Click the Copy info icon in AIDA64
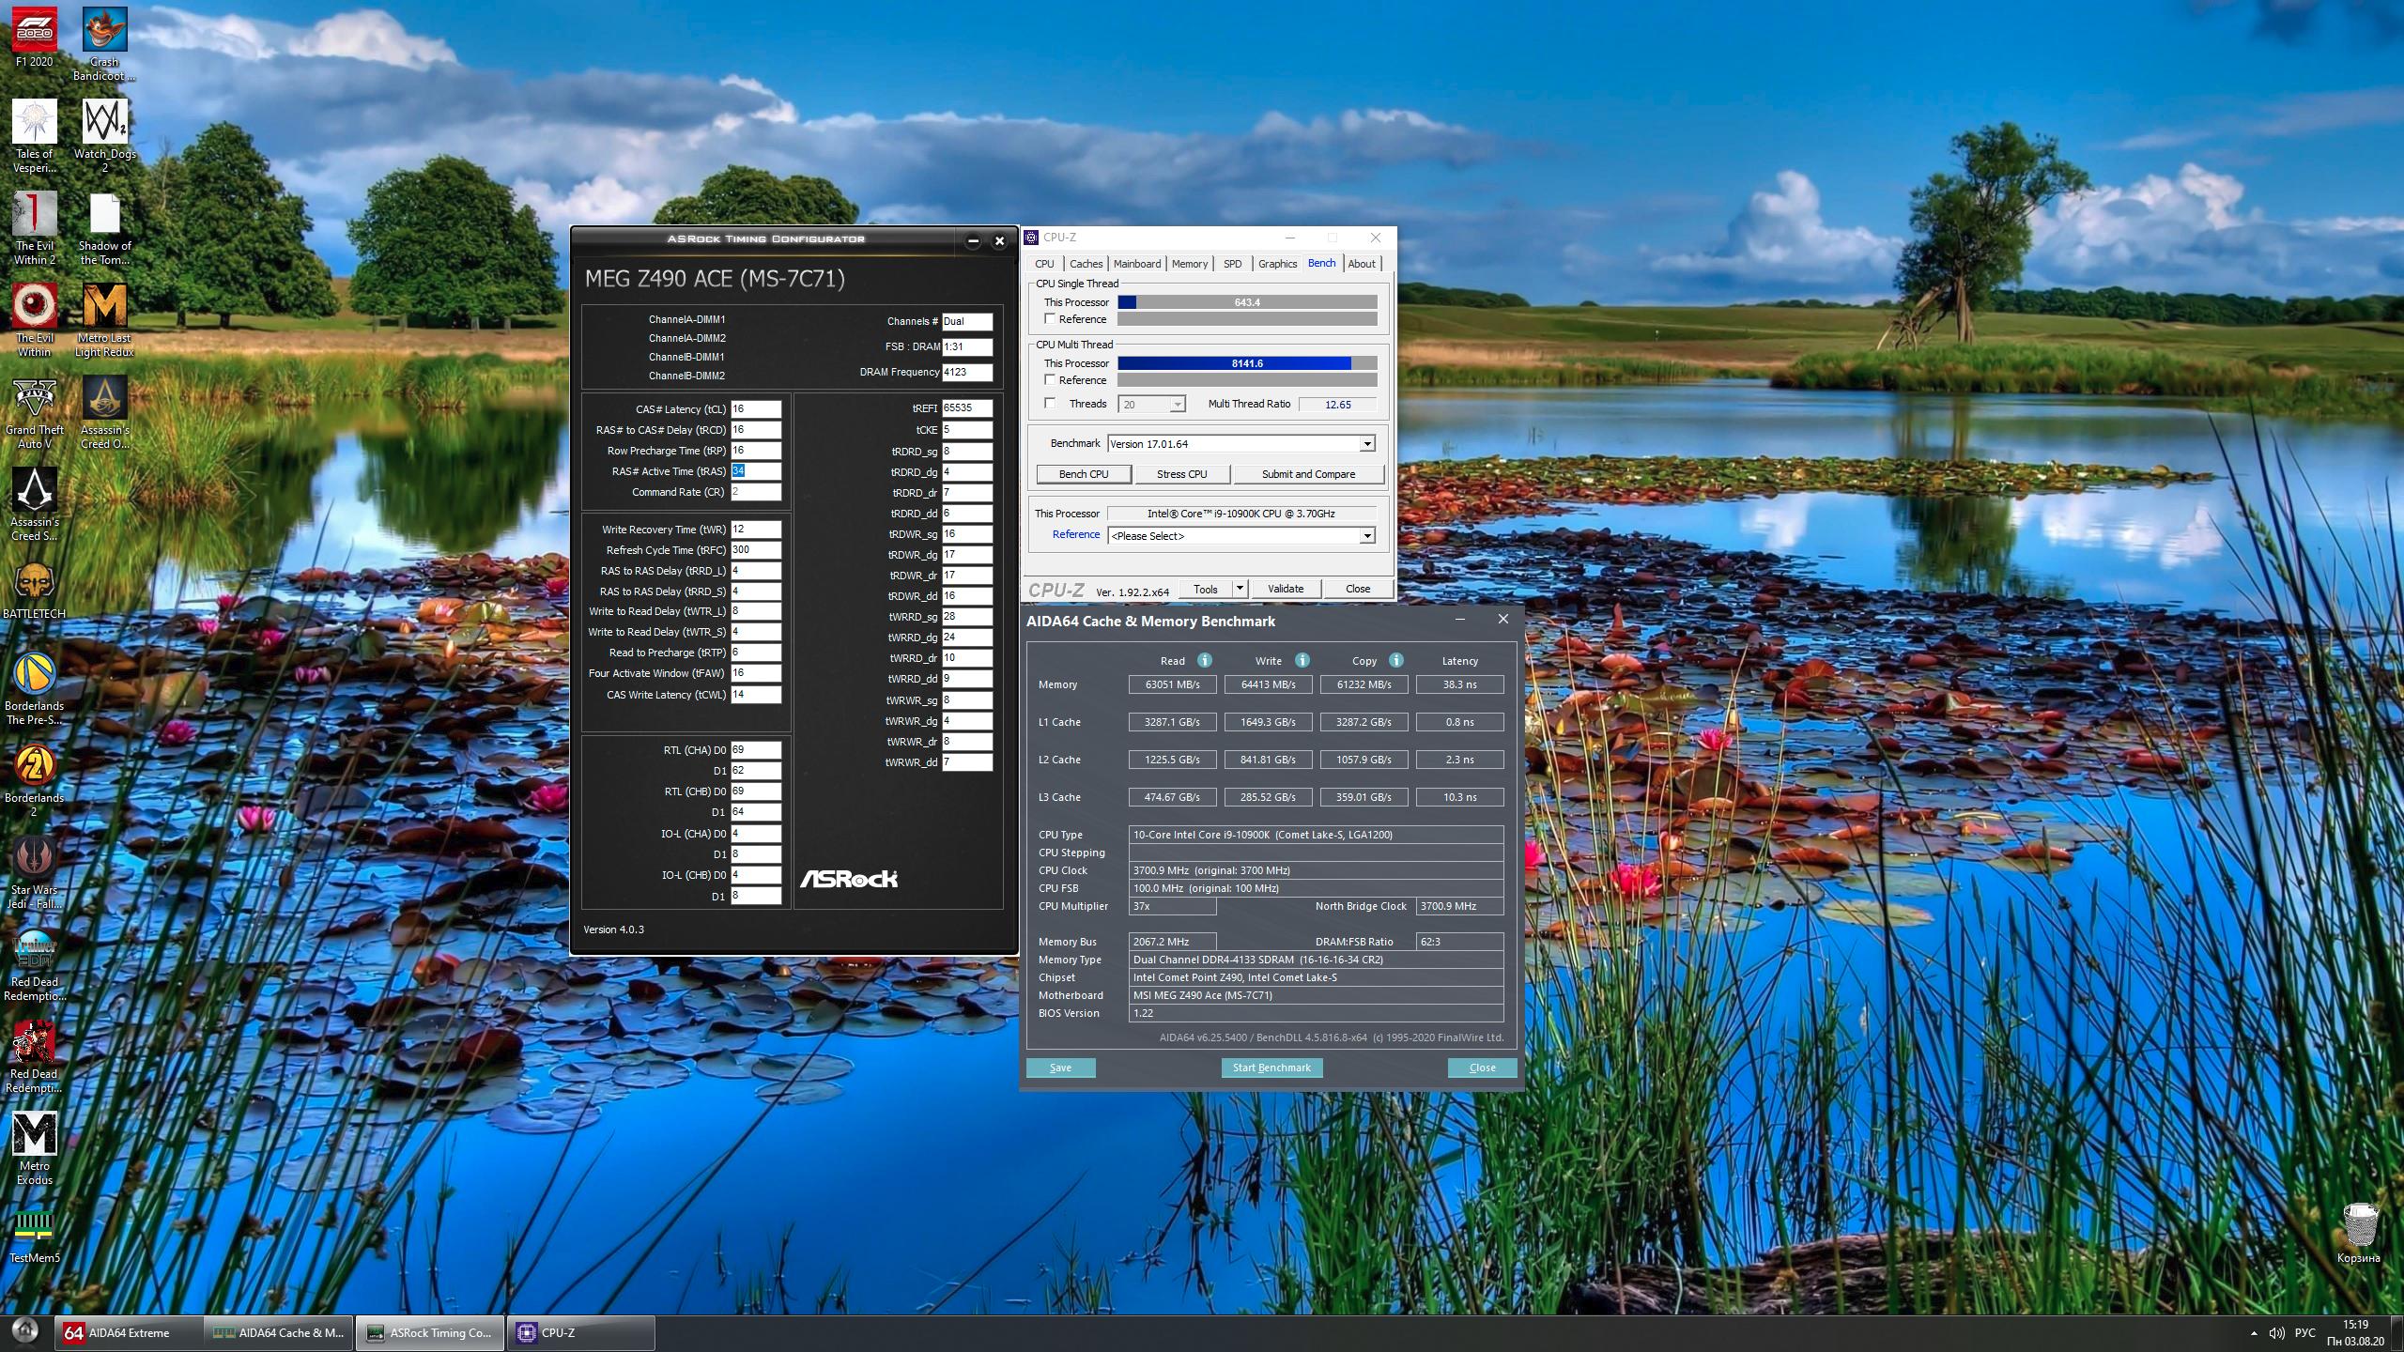 coord(1395,660)
